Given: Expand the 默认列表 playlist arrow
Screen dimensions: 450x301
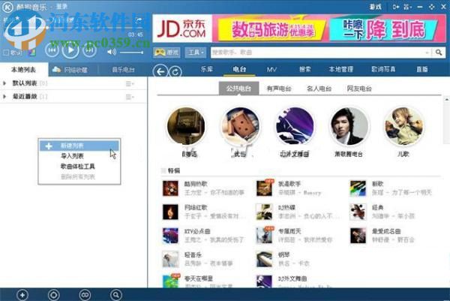Looking at the screenshot, I should point(4,83).
